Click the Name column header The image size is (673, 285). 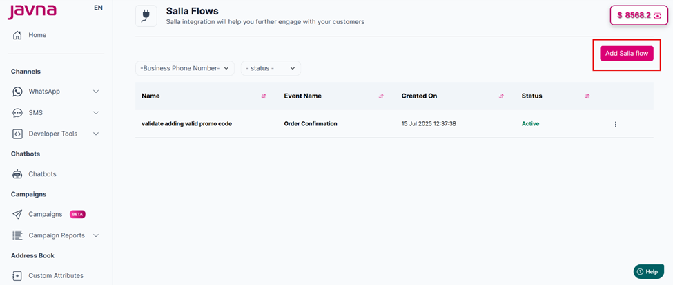[x=150, y=96]
